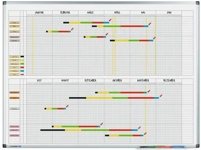This screenshot has height=150, width=201.
Task: Select the AUGUST month header
Action: point(65,80)
